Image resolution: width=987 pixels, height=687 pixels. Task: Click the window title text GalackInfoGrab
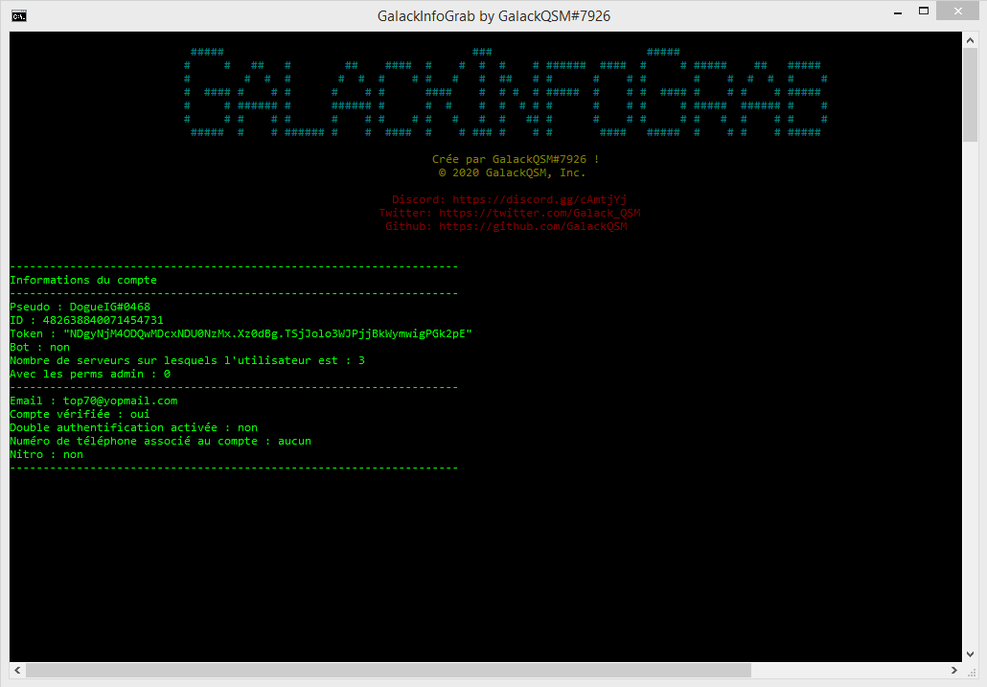tap(425, 16)
